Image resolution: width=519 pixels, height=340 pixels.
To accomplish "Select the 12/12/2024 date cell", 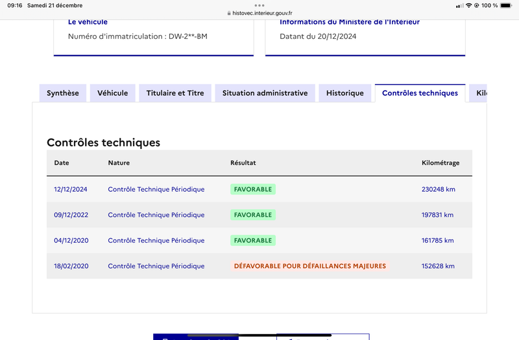I will [x=71, y=189].
